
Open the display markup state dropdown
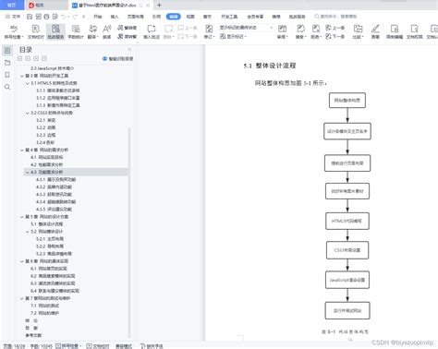coord(246,28)
